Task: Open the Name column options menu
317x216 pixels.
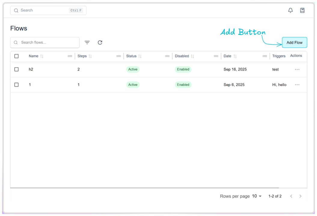Action: coord(69,56)
